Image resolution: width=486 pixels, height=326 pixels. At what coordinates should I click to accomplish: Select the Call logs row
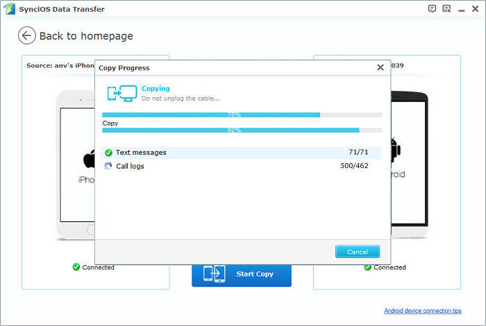coord(242,166)
